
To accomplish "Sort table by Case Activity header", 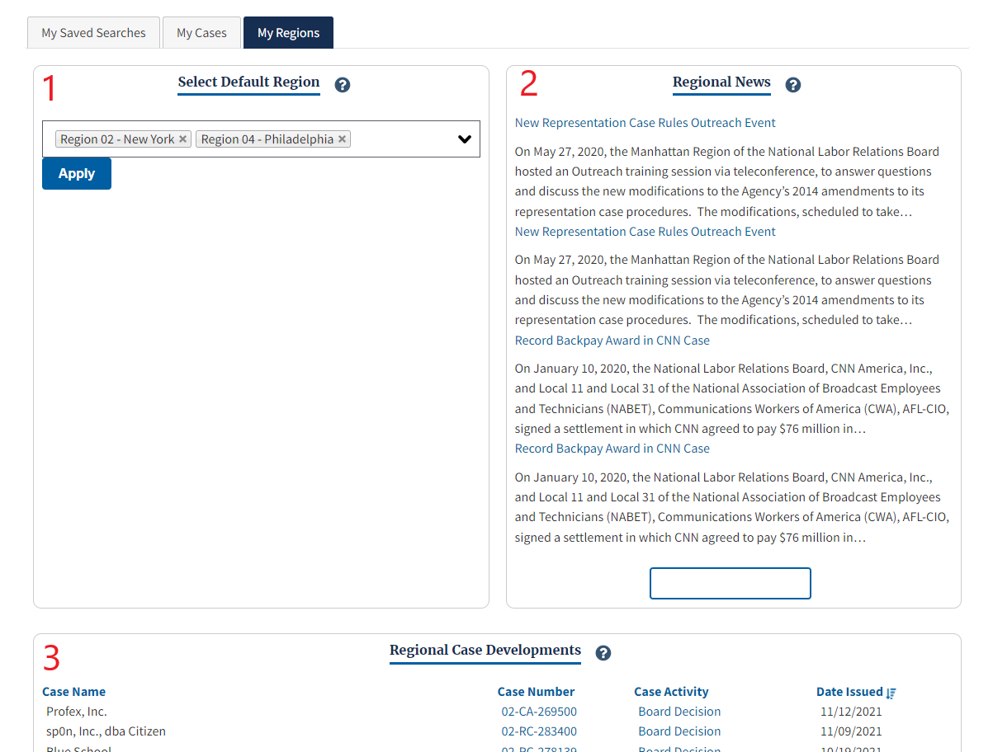I will point(671,692).
